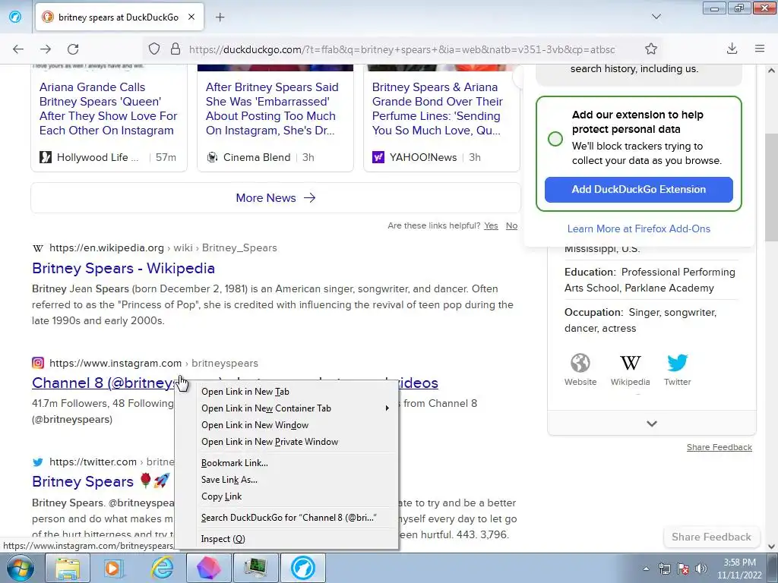Click the Firefox View icon beside tabs

[x=15, y=17]
